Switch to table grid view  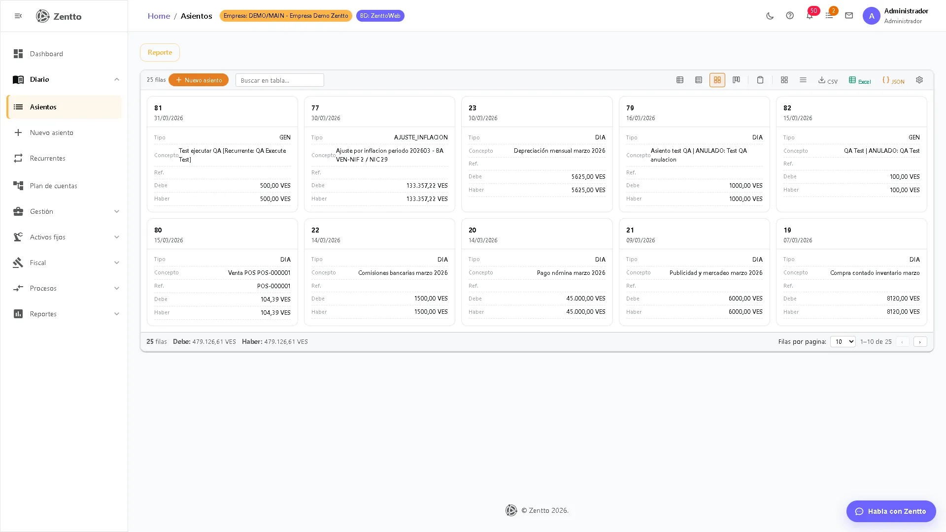[680, 80]
